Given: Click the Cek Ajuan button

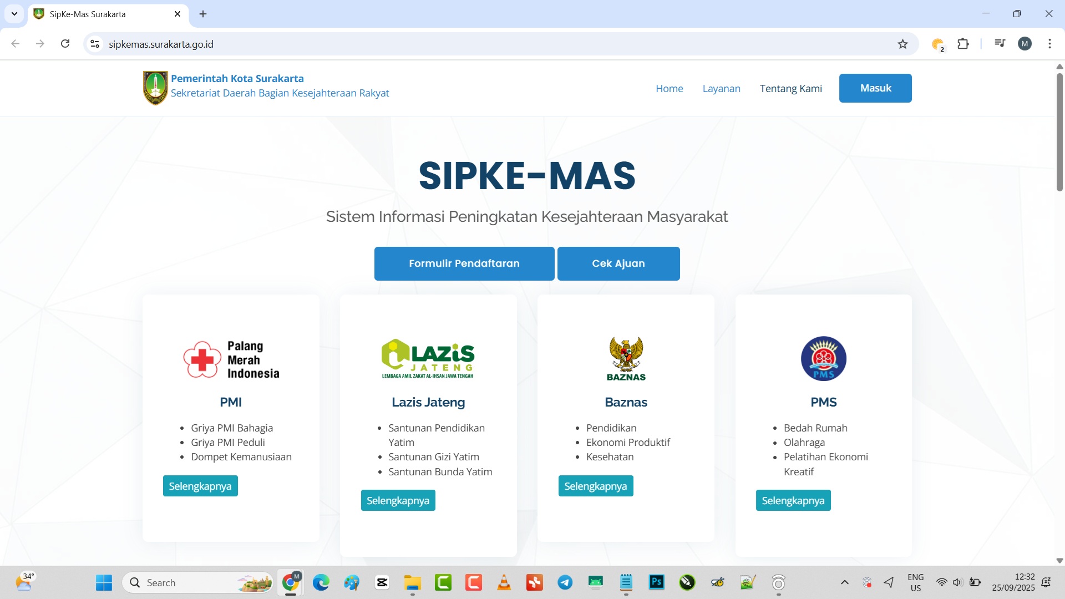Looking at the screenshot, I should [618, 263].
